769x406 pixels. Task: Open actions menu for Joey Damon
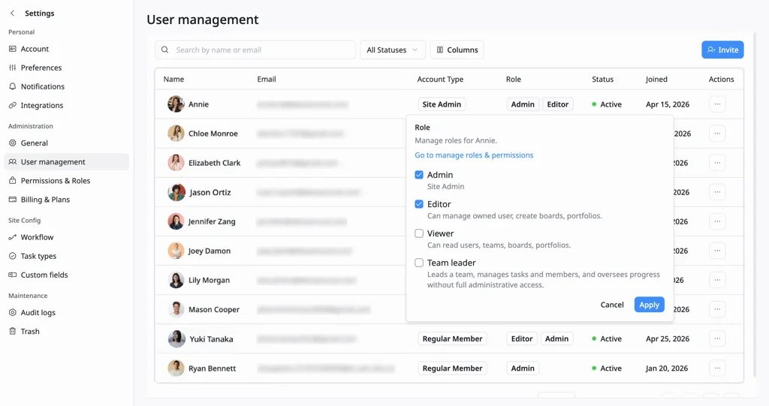point(717,251)
